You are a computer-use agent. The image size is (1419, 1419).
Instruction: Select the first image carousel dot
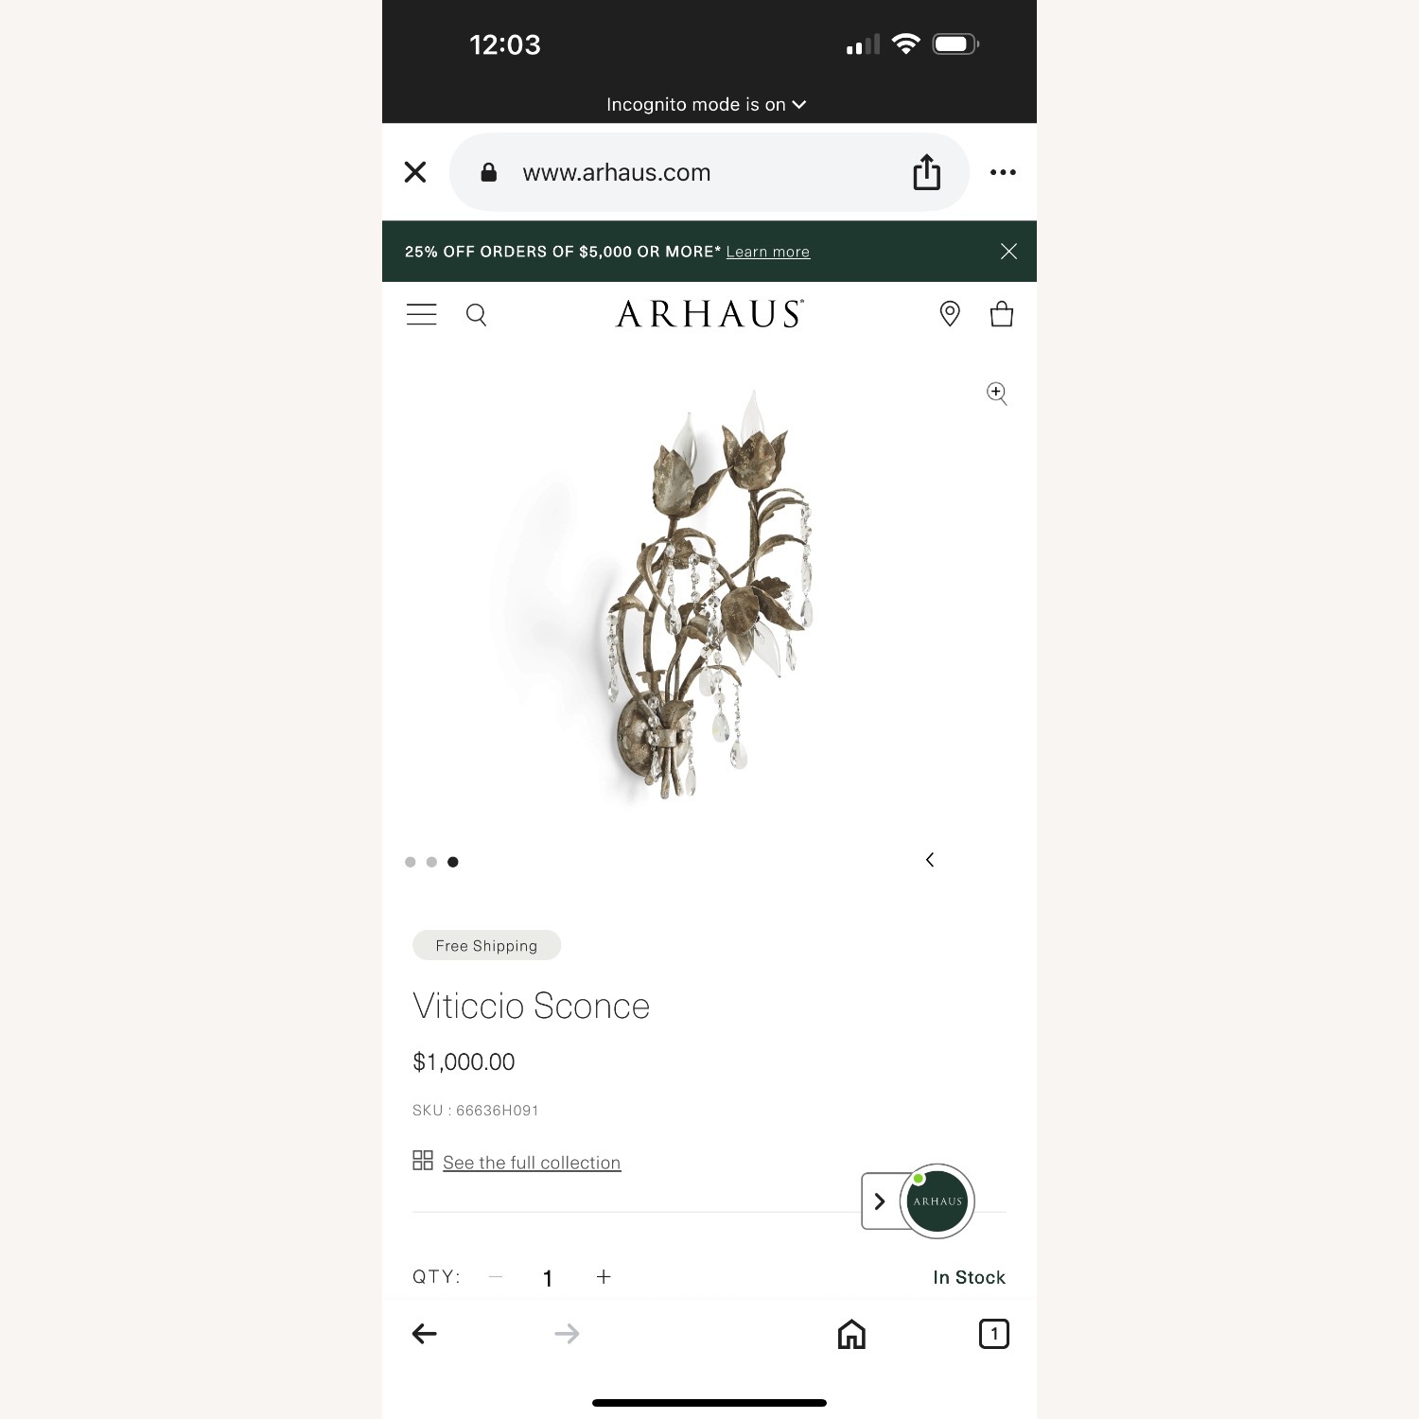point(411,862)
